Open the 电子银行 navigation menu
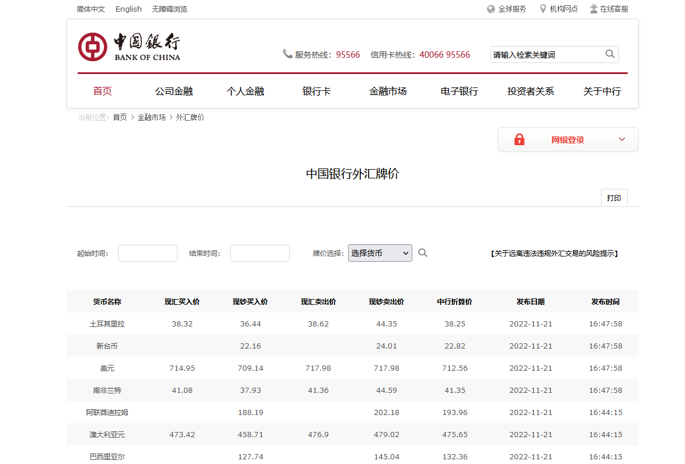 [460, 91]
